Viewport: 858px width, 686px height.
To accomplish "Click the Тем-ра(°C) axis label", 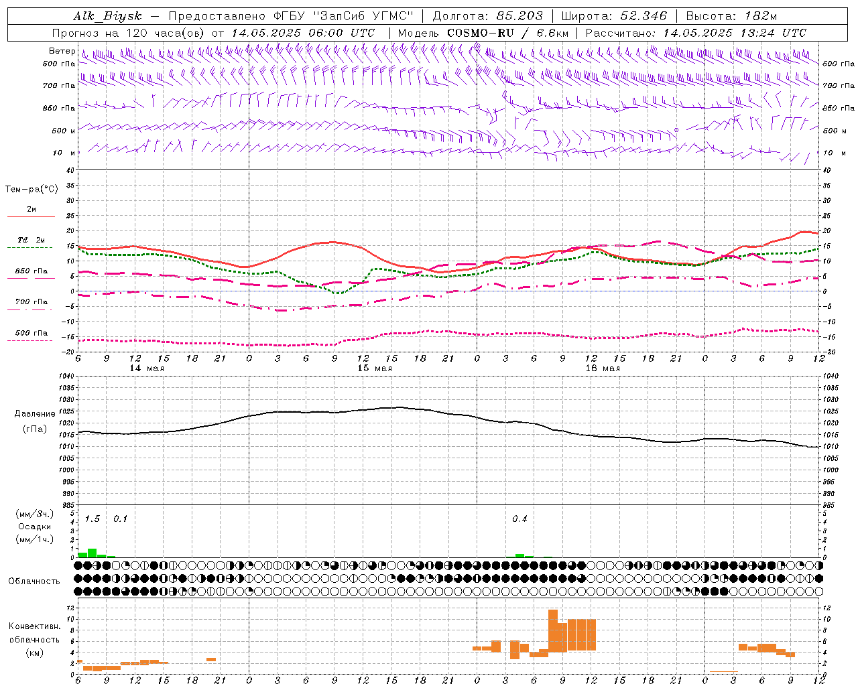I will pos(32,190).
